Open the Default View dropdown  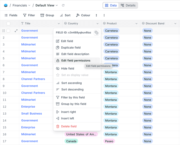(47, 5)
